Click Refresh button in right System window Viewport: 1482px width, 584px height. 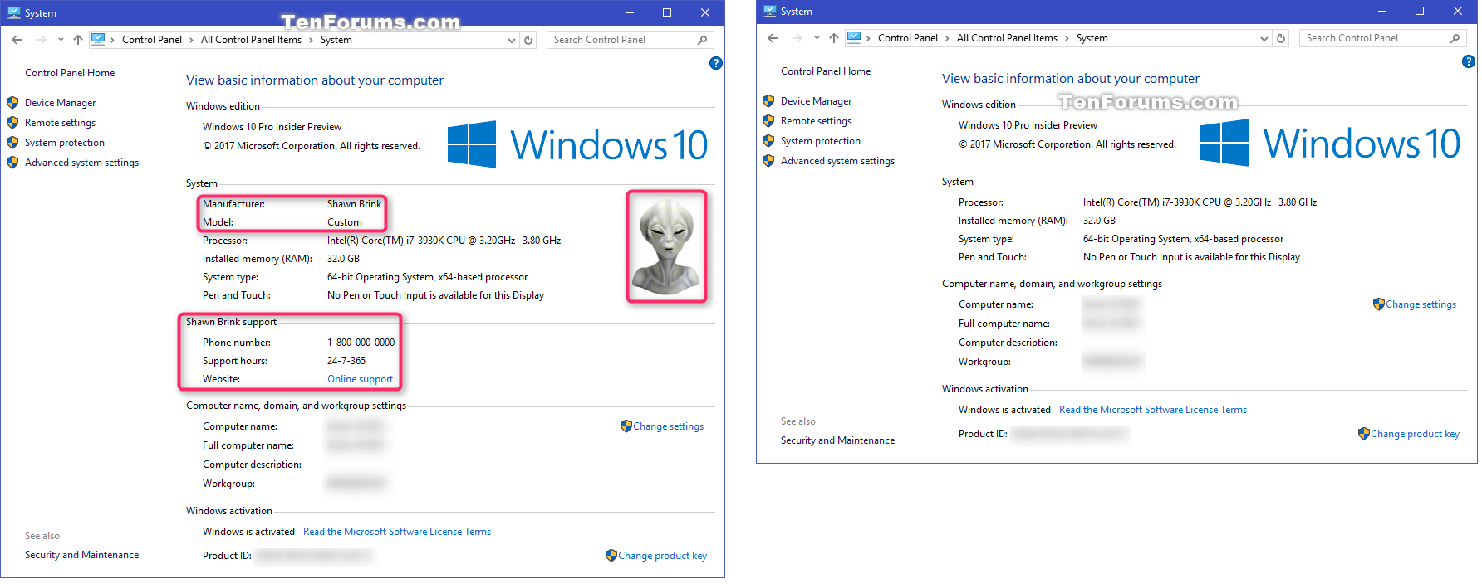click(x=1281, y=38)
